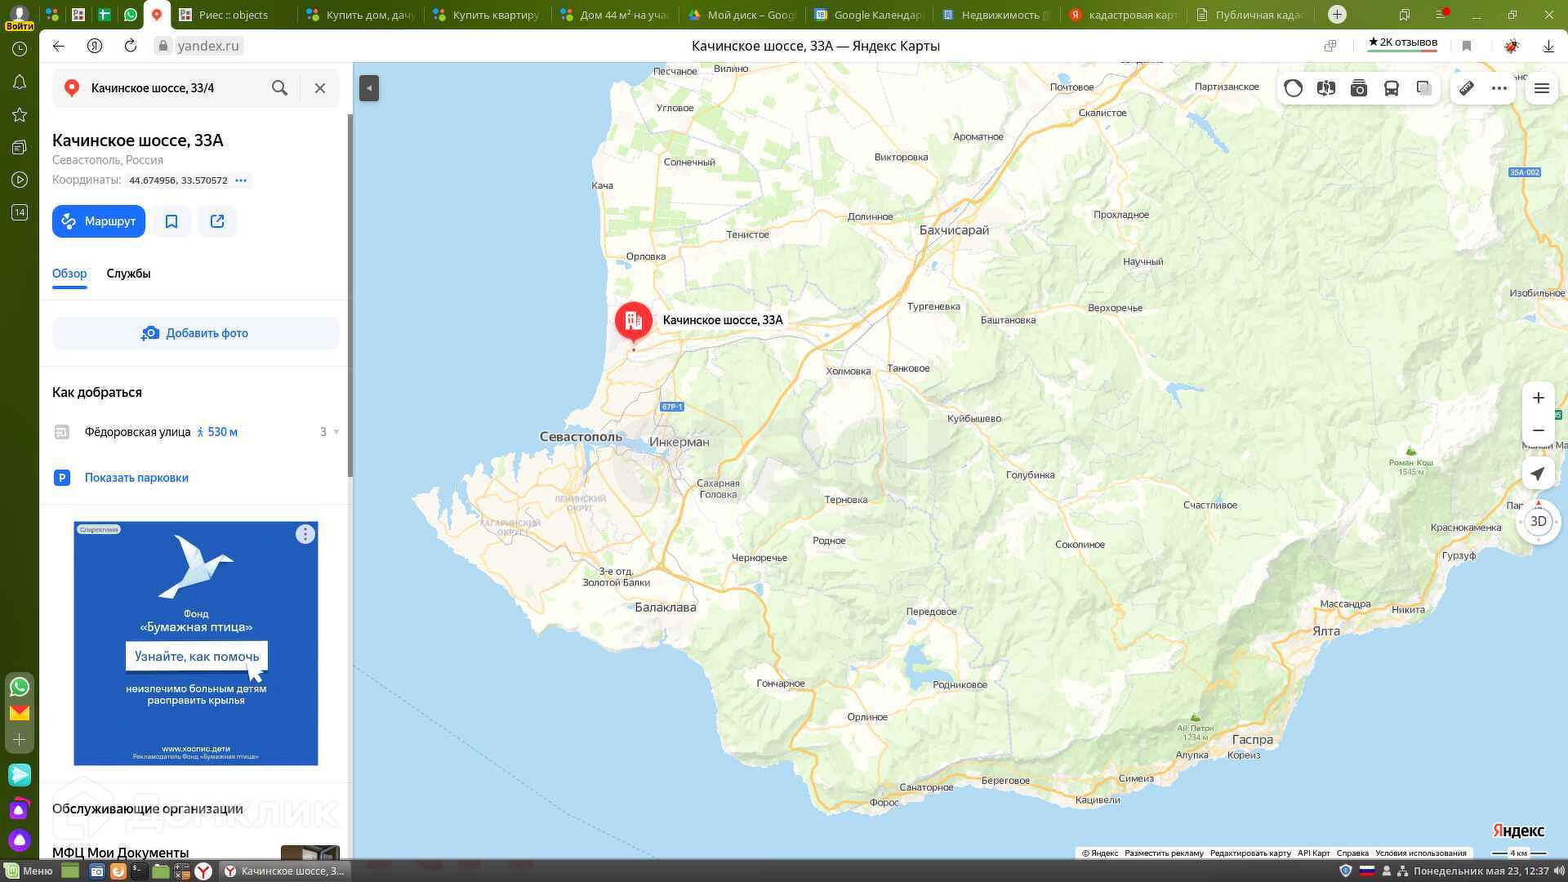Open the hamburger menu on the map
Viewport: 1568px width, 882px height.
1542,88
